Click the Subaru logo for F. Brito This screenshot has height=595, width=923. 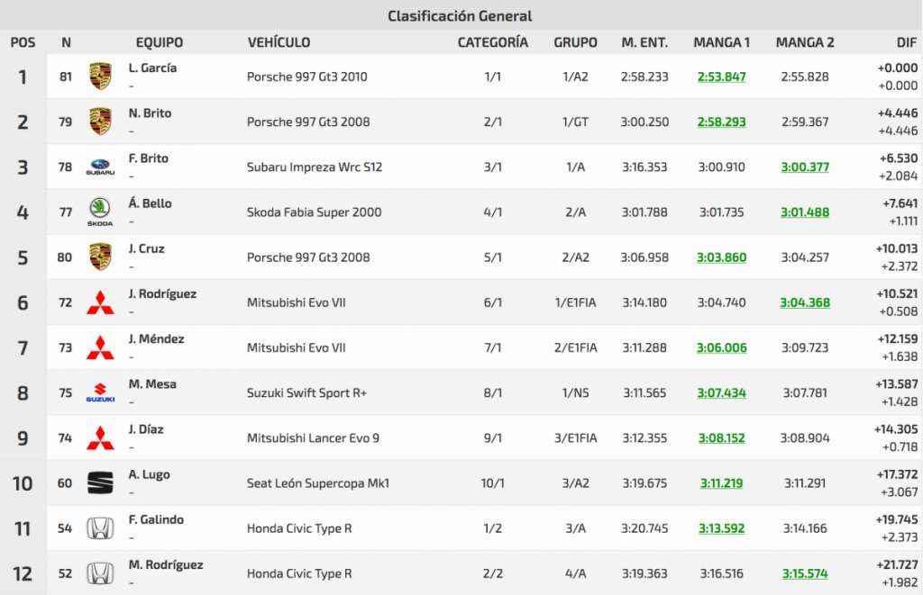coord(100,167)
